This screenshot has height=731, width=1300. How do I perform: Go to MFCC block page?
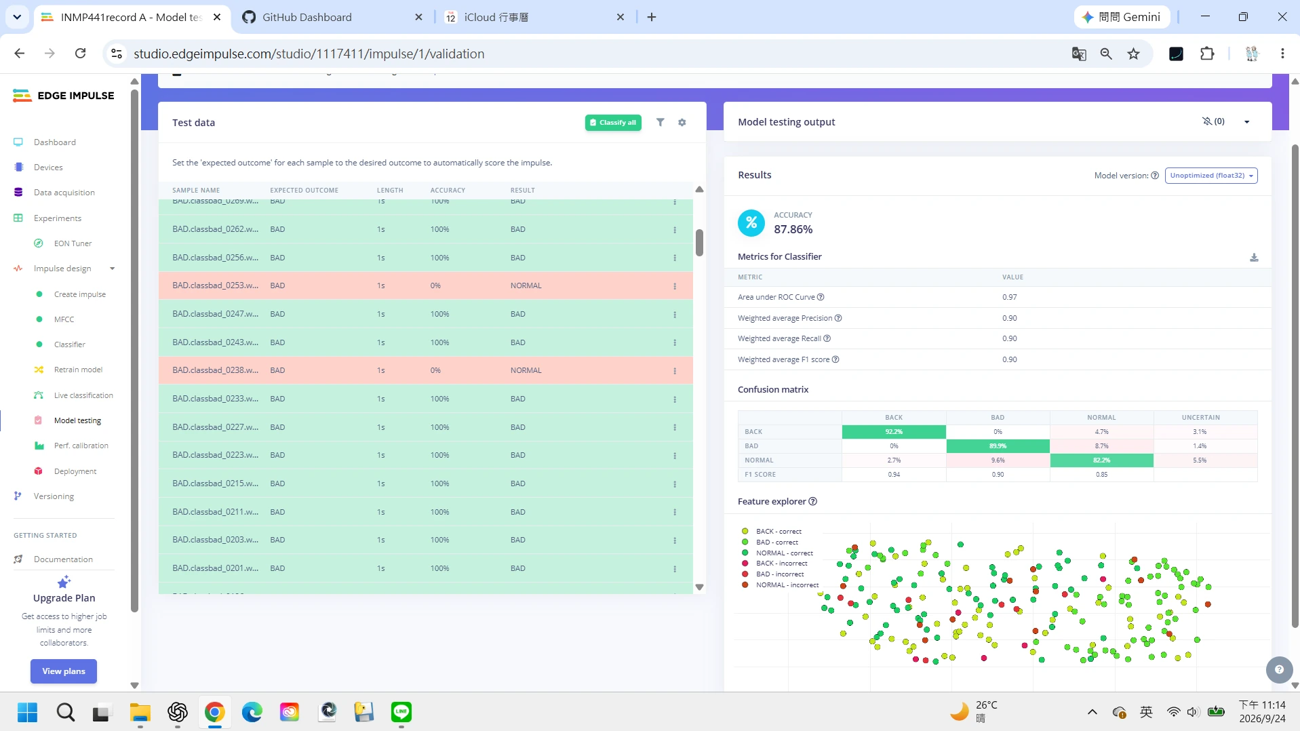pos(64,319)
